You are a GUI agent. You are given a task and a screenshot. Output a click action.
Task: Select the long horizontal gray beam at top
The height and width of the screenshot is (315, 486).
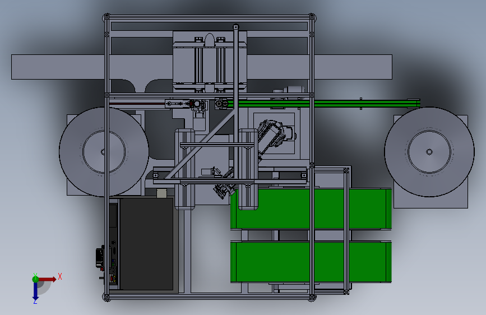[202, 67]
